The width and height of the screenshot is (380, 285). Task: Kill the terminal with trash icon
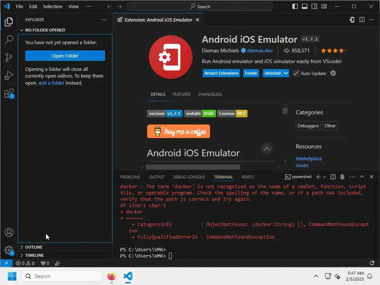(x=342, y=177)
